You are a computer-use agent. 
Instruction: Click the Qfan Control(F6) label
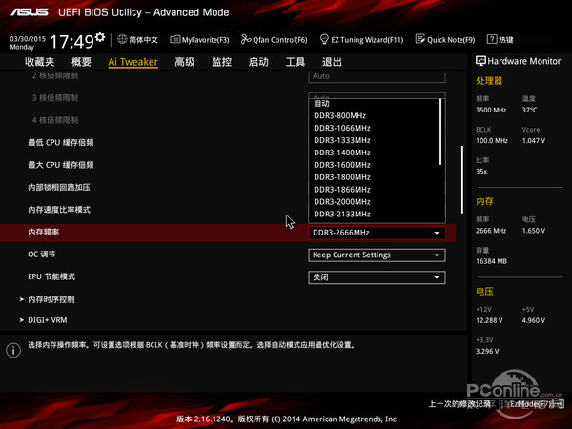pyautogui.click(x=280, y=40)
